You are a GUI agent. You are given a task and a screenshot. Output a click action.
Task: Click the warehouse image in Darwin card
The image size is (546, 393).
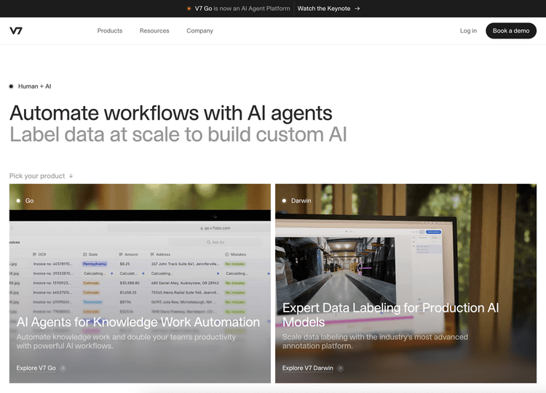click(336, 271)
